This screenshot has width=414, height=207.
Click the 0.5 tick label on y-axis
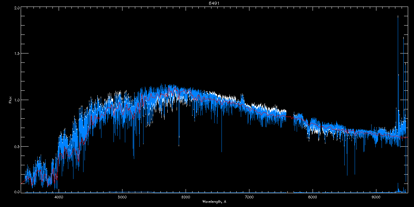tap(16, 146)
